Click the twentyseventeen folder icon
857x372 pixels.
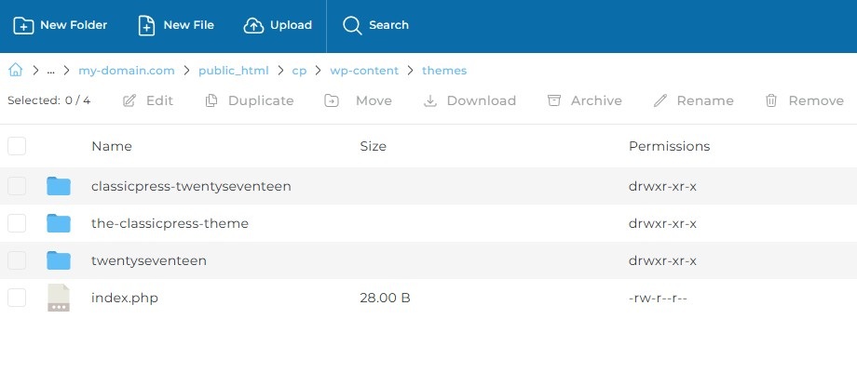click(x=59, y=260)
